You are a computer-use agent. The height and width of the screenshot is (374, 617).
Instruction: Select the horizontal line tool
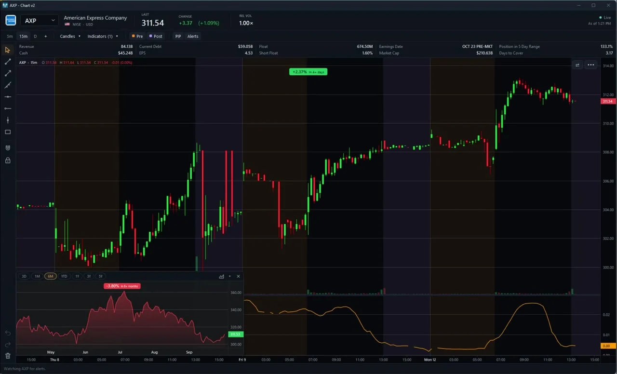tap(8, 97)
